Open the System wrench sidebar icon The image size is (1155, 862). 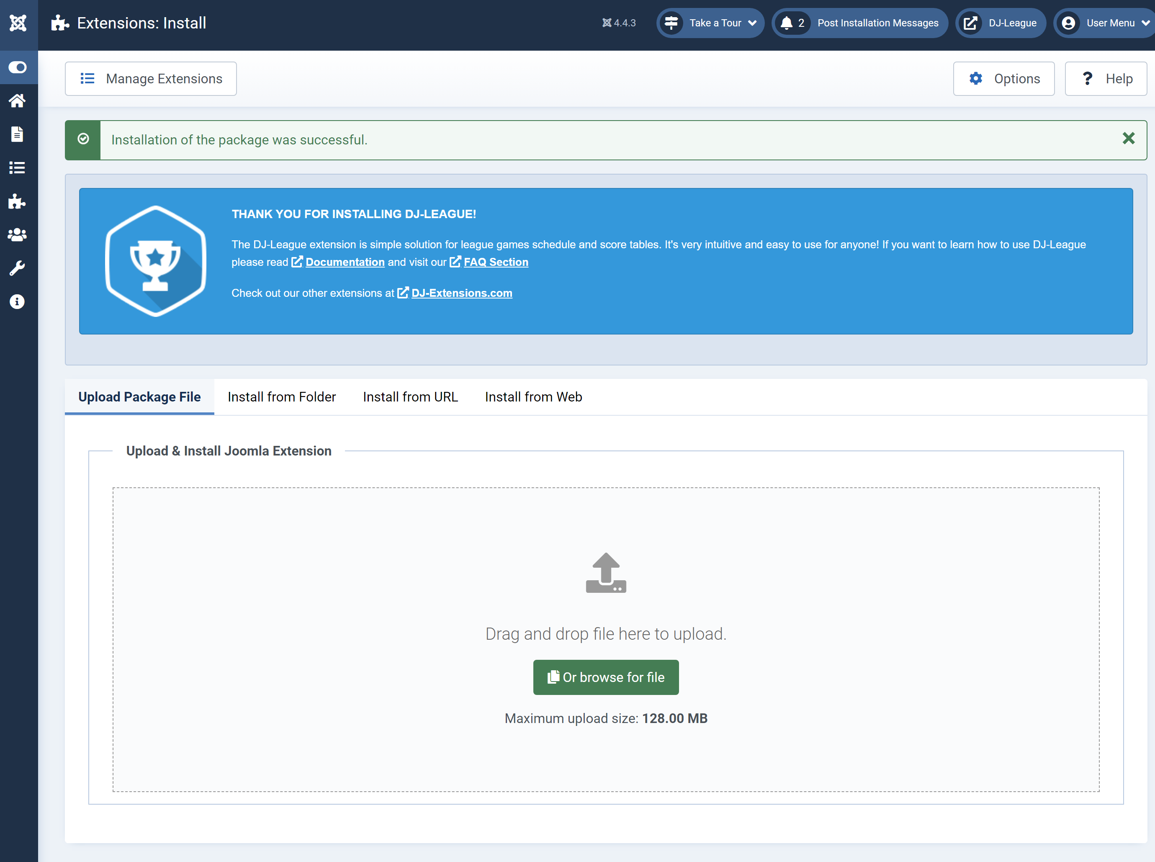(x=17, y=268)
